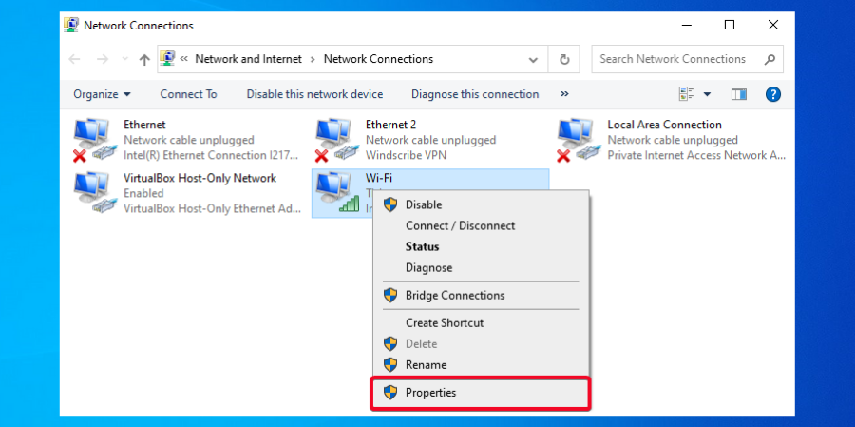The image size is (855, 427).
Task: Select the Ethernet 2 connection name
Action: coord(391,125)
